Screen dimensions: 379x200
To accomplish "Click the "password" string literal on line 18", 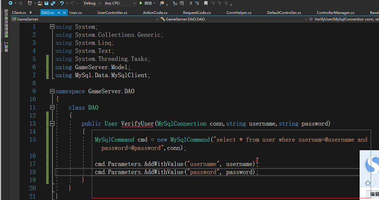I will tap(203, 172).
